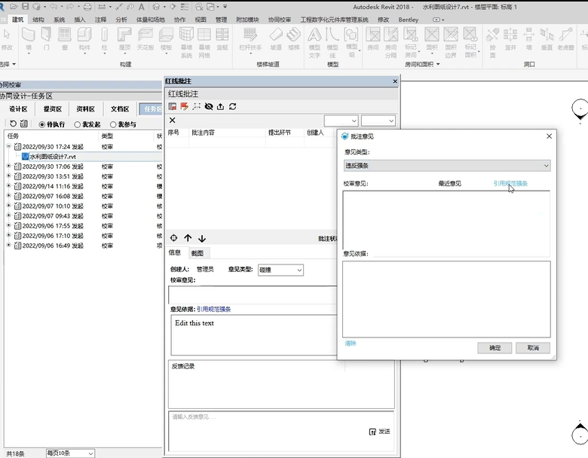The image size is (588, 458).
Task: Click the 引用规范强条 link in dialog
Action: tap(510, 183)
